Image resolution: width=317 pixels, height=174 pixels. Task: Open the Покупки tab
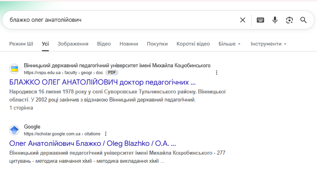pyautogui.click(x=157, y=44)
